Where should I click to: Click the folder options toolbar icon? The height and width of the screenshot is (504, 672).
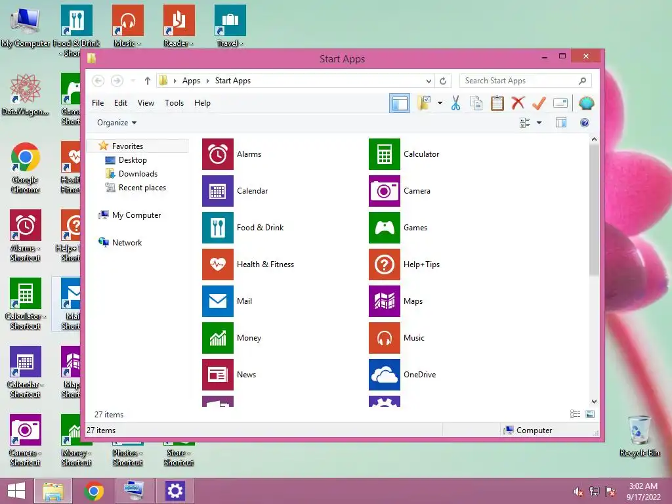pos(425,103)
